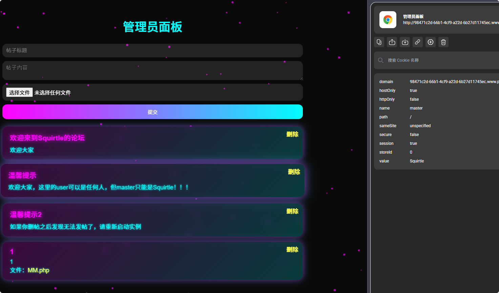
Task: Click the 欢迎大家 post content
Action: [x=22, y=150]
